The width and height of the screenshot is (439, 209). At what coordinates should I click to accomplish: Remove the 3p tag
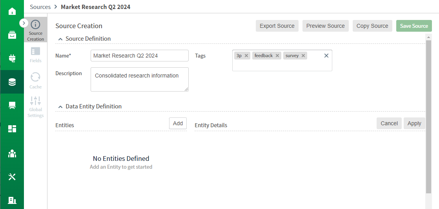point(246,56)
